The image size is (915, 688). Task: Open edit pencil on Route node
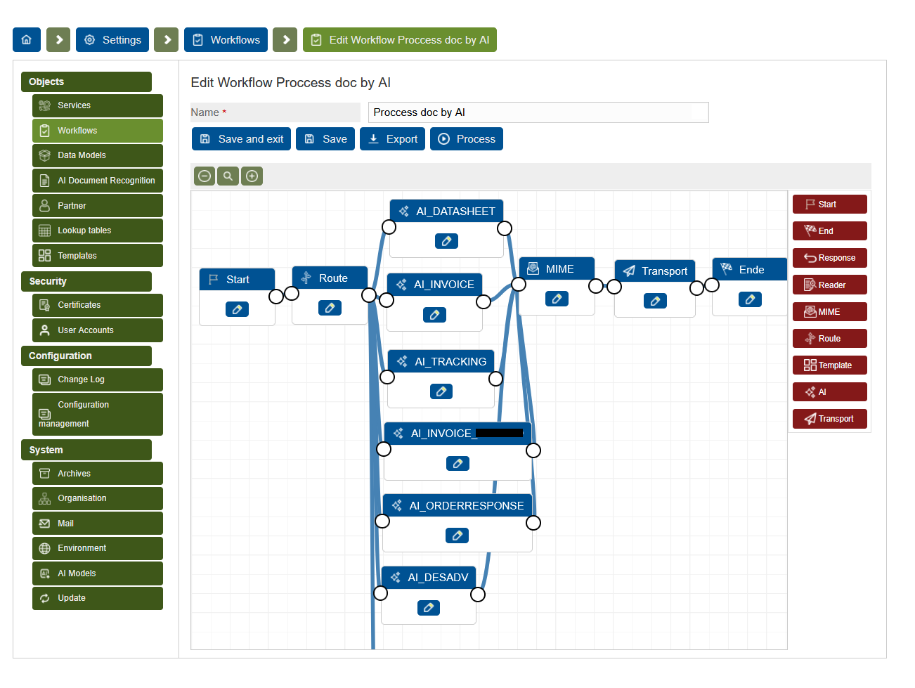[x=330, y=308]
